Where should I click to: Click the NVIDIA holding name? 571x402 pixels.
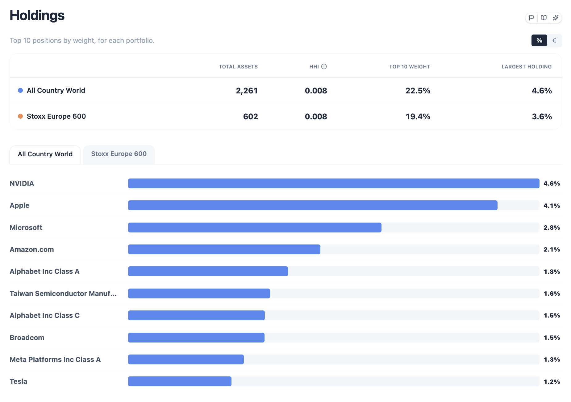22,183
